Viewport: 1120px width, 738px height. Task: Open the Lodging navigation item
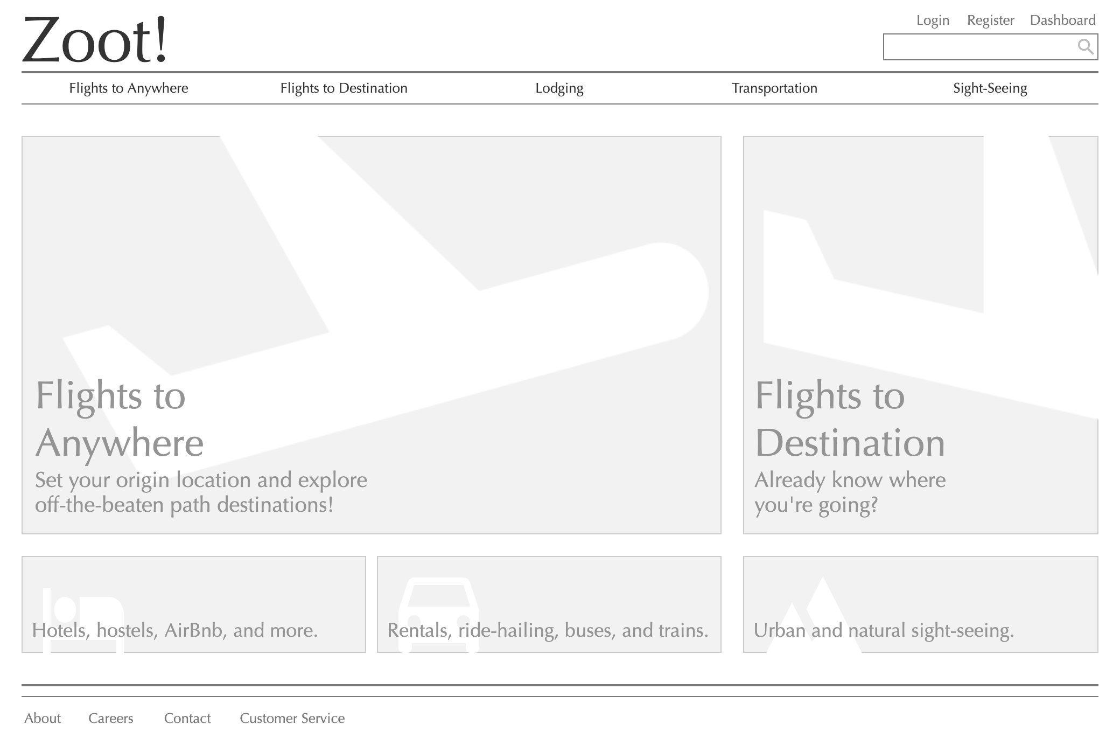point(559,88)
